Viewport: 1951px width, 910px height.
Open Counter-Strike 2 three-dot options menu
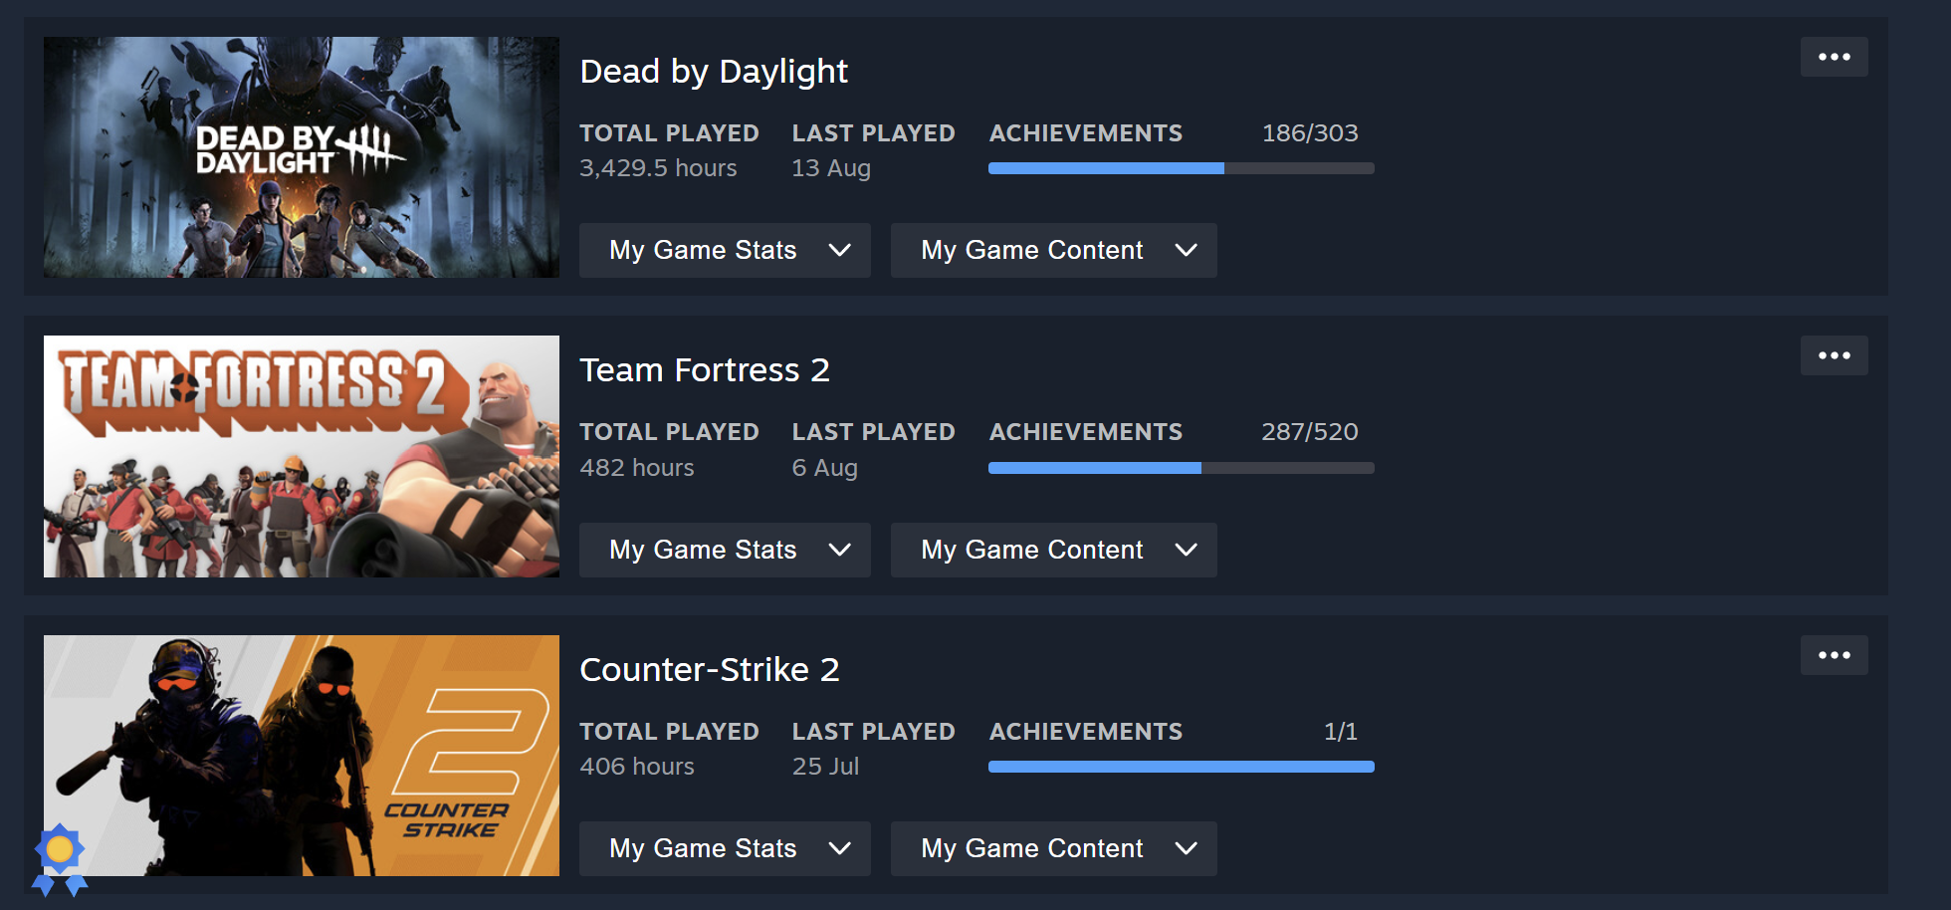1834,655
